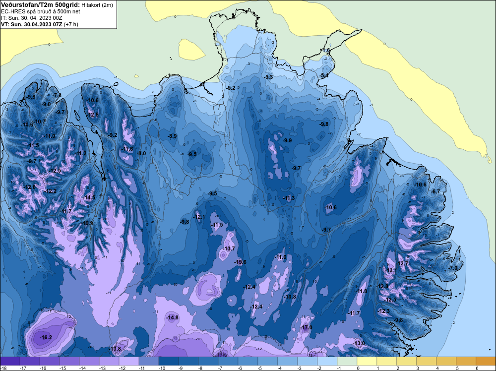Click the legend swatch labeled 4

[x=447, y=361]
